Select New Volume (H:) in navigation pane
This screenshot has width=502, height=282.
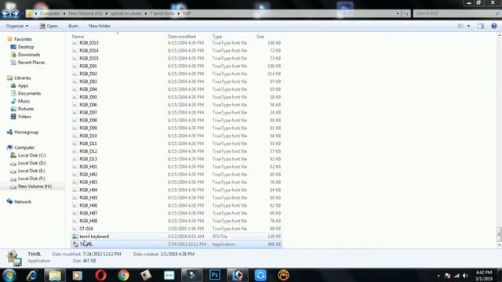(x=35, y=186)
